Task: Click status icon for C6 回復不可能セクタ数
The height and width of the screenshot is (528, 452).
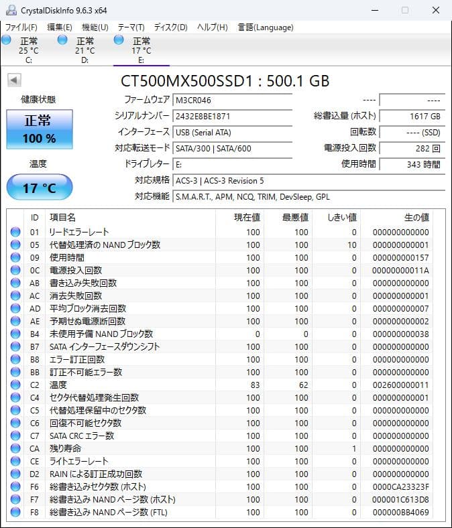Action: [15, 423]
